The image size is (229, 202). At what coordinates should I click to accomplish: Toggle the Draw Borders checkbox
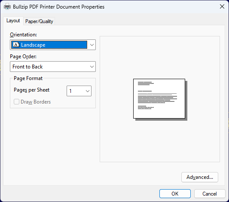pyautogui.click(x=16, y=102)
